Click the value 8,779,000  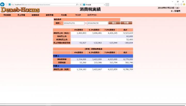coord(128,59)
